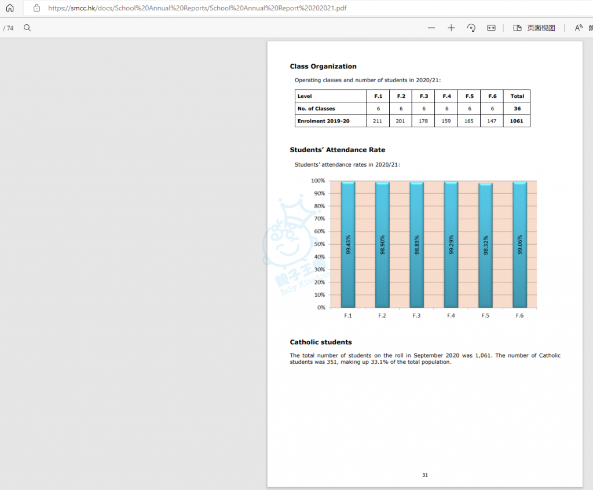Select the total classes value 36
Screen dimensions: 593x490
click(517, 109)
